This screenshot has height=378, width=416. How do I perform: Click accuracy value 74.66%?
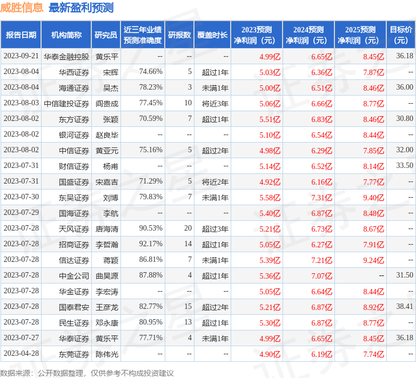[x=151, y=72]
